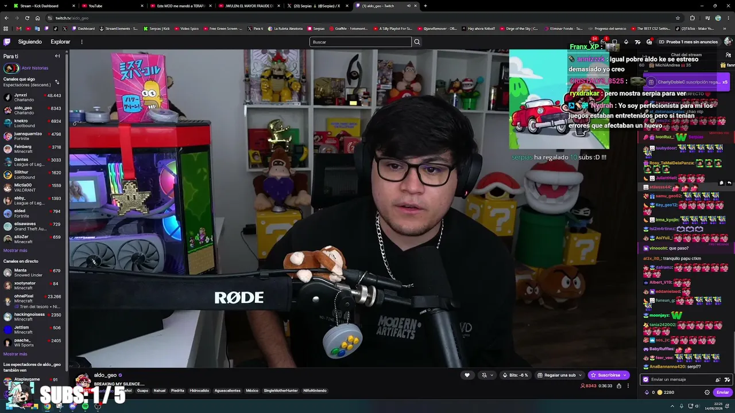Reload the current browser page

(27, 18)
